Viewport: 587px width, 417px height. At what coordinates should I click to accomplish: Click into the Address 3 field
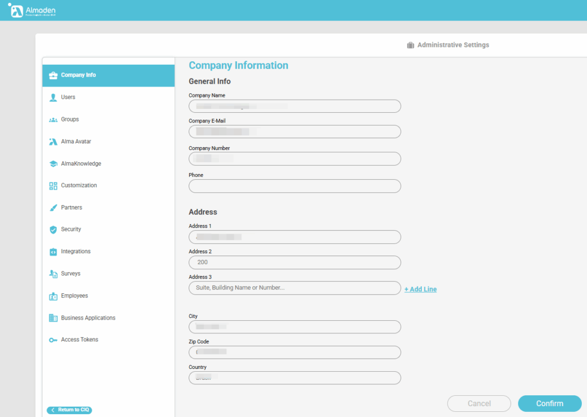tap(295, 288)
